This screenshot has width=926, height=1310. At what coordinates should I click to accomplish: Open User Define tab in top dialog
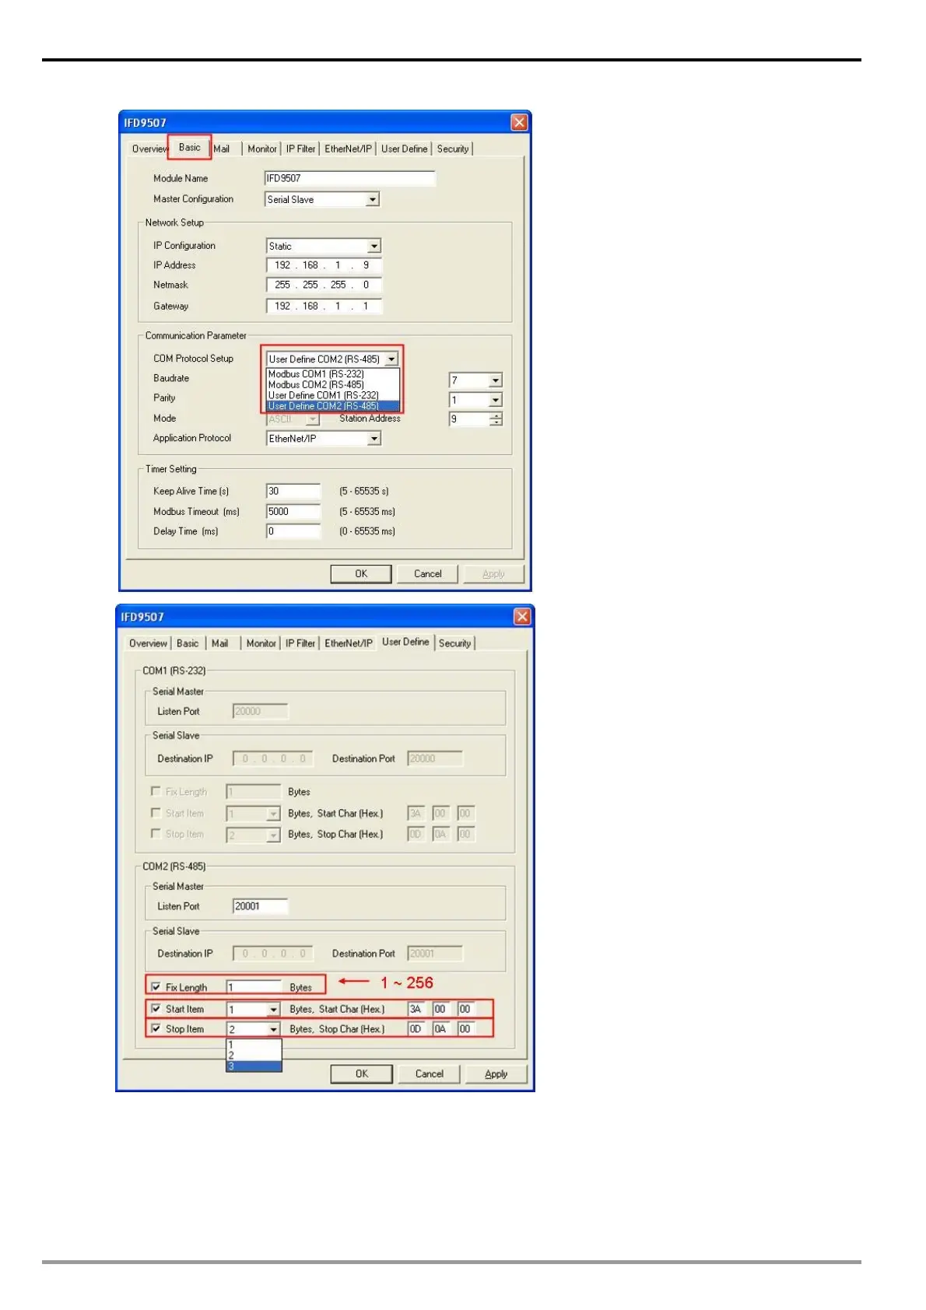point(405,149)
